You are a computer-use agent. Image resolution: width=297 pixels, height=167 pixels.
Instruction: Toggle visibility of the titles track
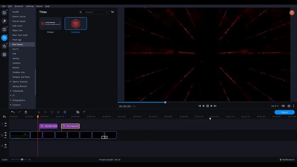[6, 123]
